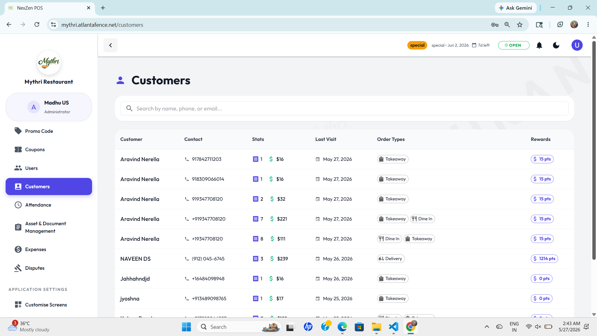Open Coupons in sidebar
Screen dimensions: 597x336
point(49,150)
